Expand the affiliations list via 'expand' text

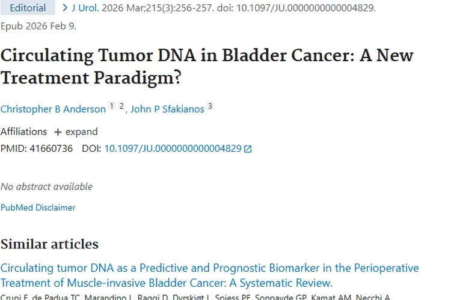pos(81,132)
